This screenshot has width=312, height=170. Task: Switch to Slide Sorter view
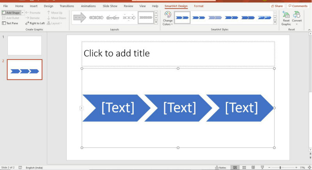(x=244, y=167)
